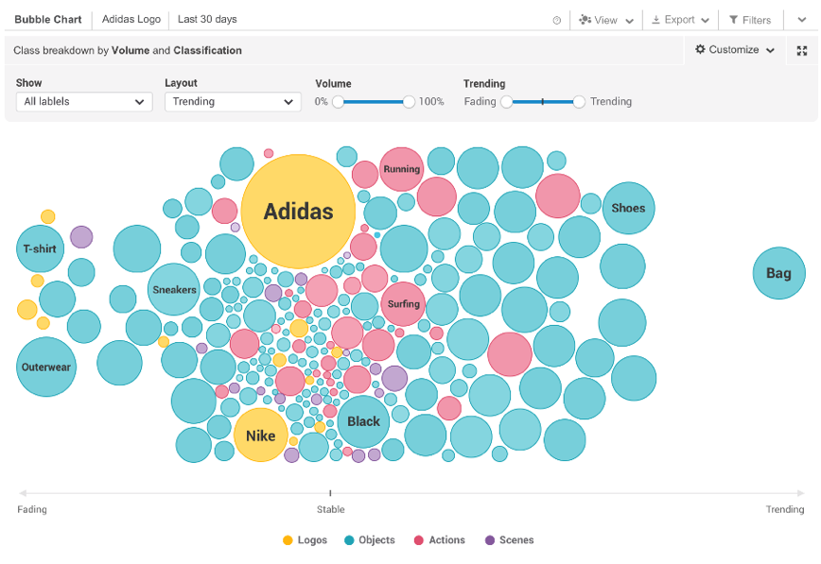Open the Layout Trending dropdown
This screenshot has height=564, width=821.
[x=233, y=102]
